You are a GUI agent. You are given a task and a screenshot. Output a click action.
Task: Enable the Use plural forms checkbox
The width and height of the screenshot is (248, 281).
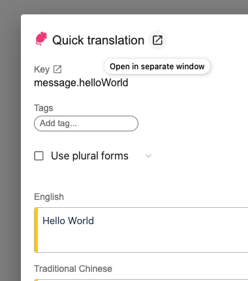click(x=39, y=156)
